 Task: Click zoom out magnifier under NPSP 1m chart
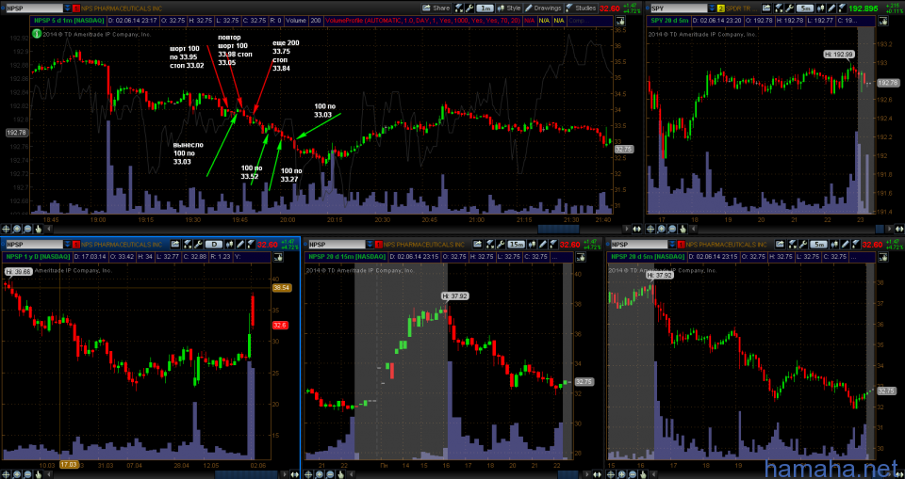[x=27, y=229]
